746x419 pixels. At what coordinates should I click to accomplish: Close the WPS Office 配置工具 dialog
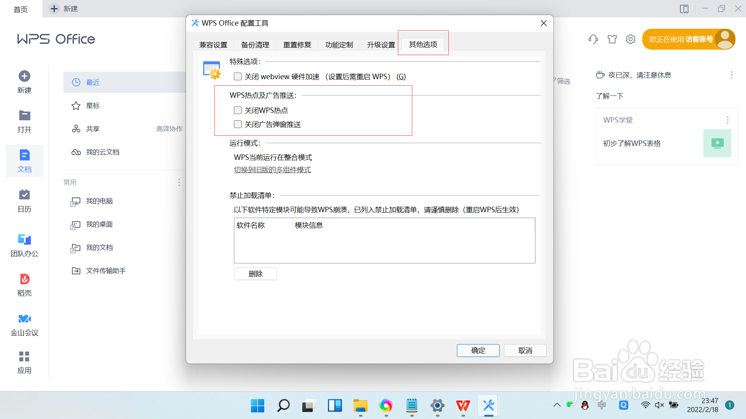click(544, 23)
